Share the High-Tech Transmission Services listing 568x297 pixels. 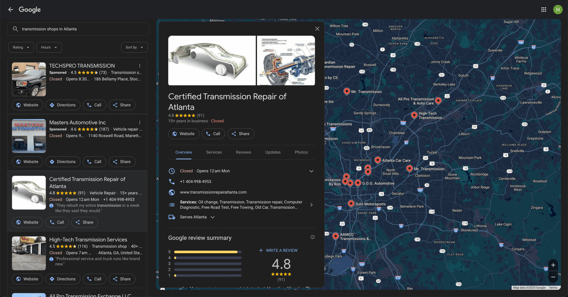[122, 279]
